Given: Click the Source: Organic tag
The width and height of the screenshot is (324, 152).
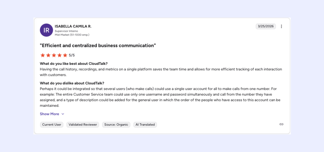Looking at the screenshot, I should pyautogui.click(x=116, y=125).
